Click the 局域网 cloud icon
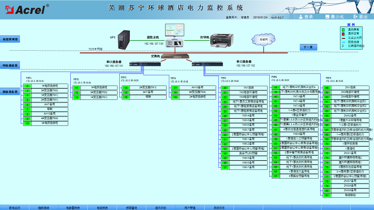This screenshot has width=374, height=210. point(263,40)
